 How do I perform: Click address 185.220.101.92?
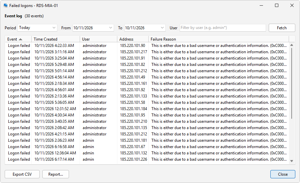(x=132, y=90)
